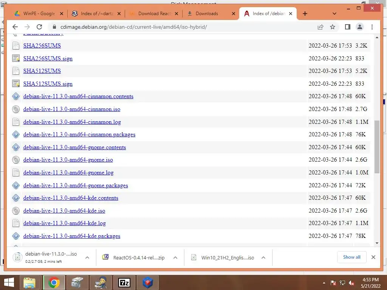
Task: Click diamond icon beside gnome.packages
Action: 16,185
